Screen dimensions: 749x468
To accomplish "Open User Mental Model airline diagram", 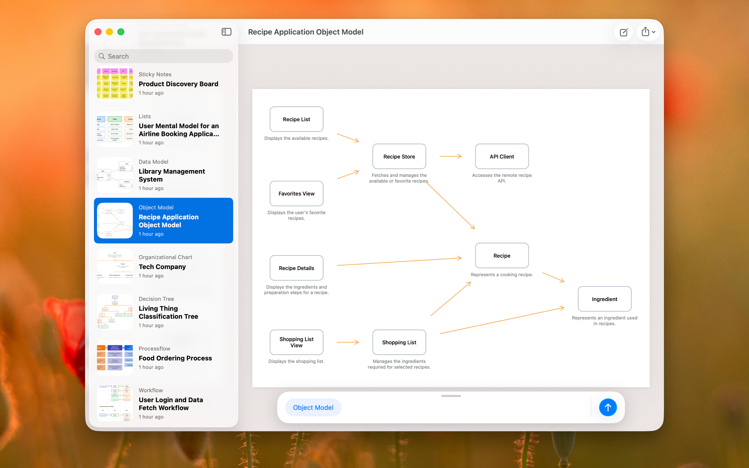I will click(x=163, y=129).
